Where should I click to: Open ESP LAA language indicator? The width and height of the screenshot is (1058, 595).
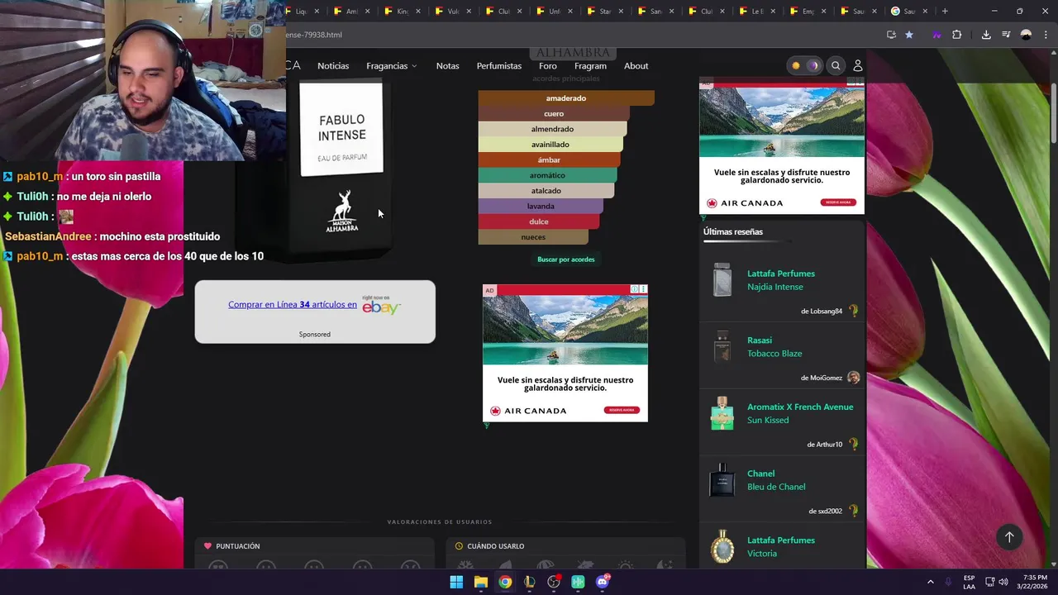[x=969, y=582]
